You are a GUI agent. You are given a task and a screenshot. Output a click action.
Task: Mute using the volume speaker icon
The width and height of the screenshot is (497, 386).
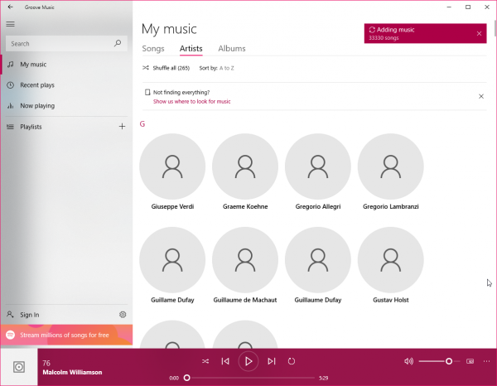tap(408, 361)
